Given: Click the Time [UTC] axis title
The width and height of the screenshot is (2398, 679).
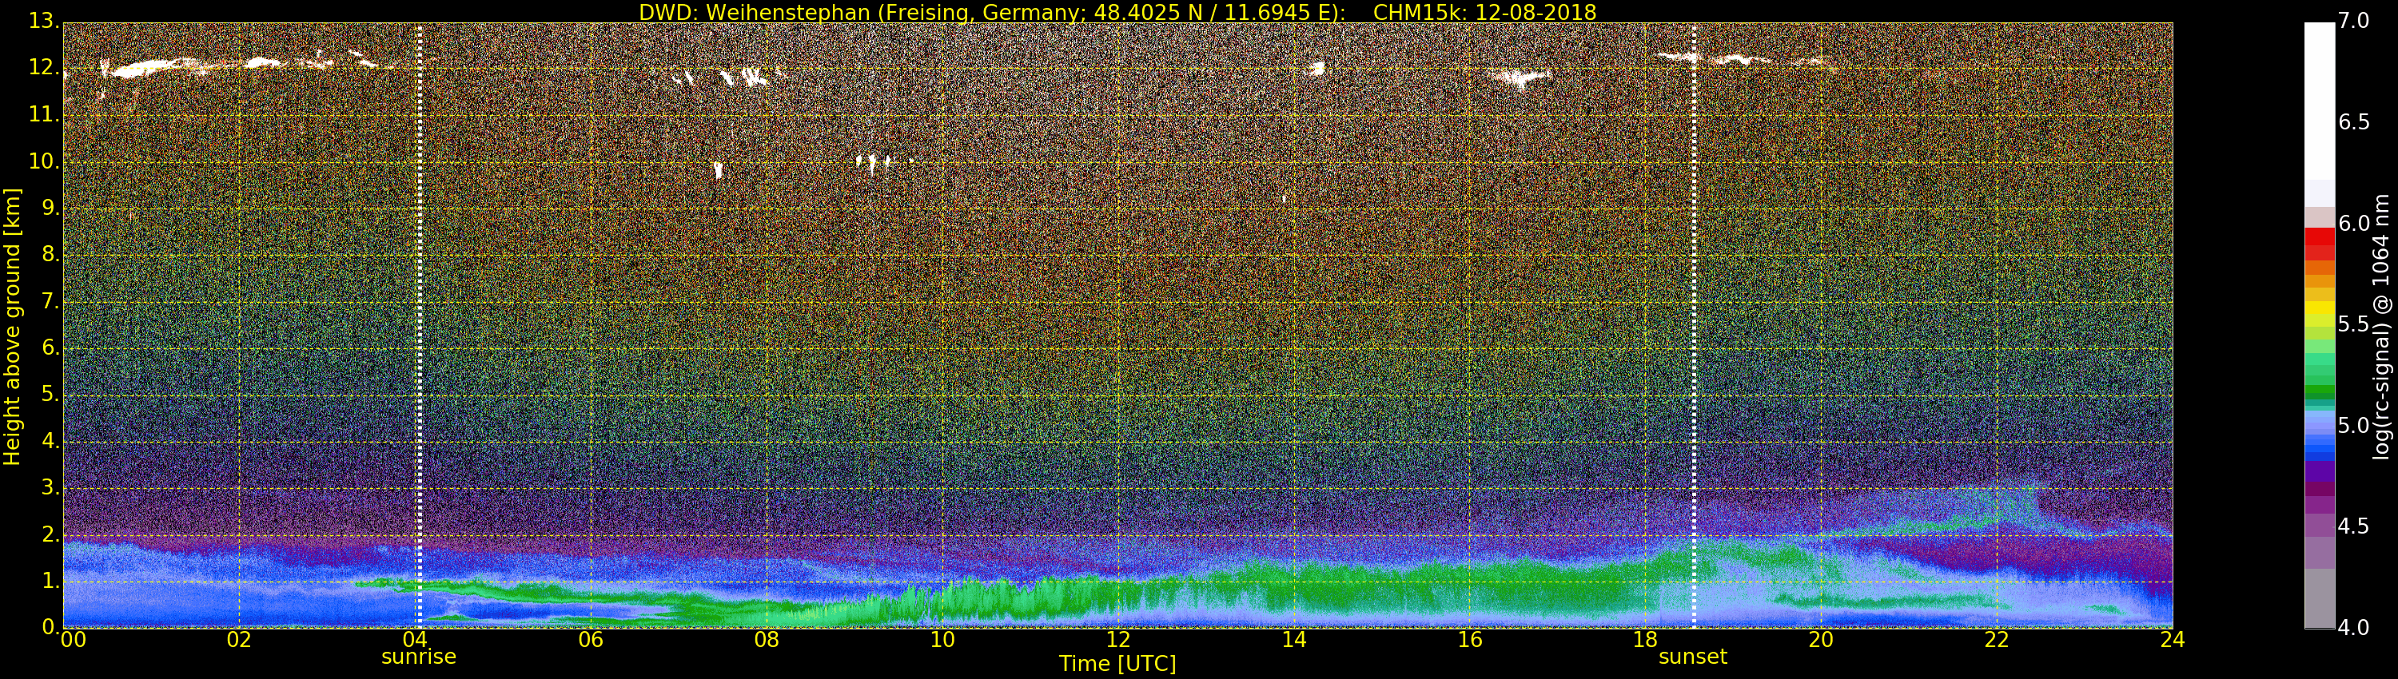Looking at the screenshot, I should 1117,664.
